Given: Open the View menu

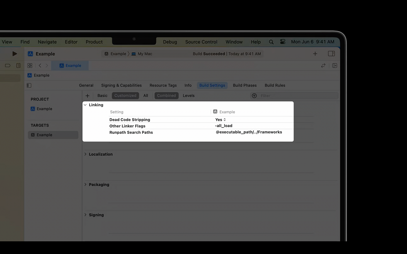Looking at the screenshot, I should [x=7, y=42].
